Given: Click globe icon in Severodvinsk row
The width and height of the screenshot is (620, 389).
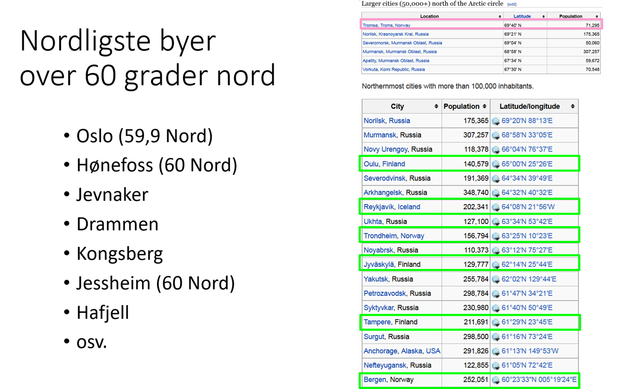Looking at the screenshot, I should (x=496, y=178).
